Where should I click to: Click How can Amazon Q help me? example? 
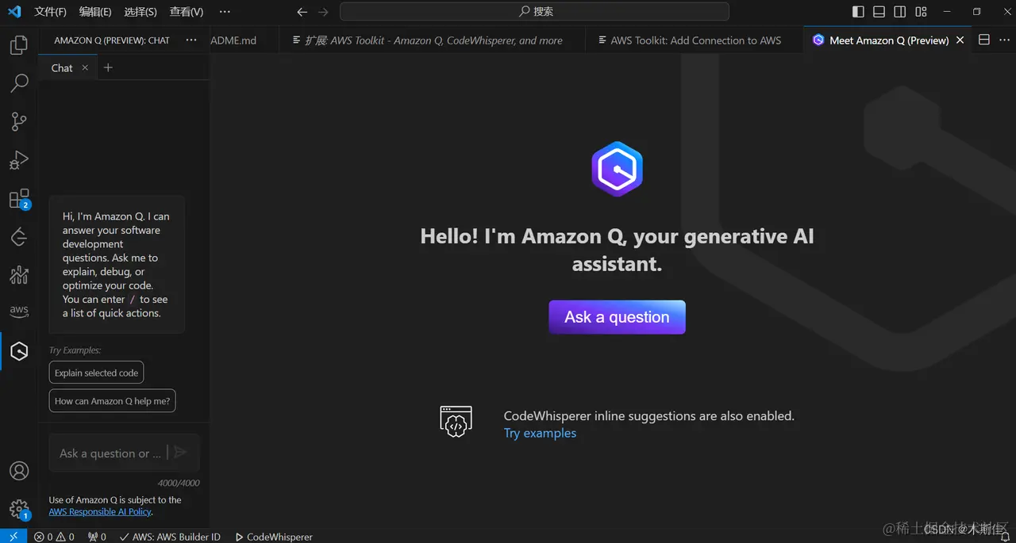click(x=112, y=401)
